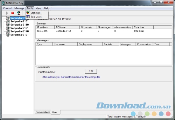This screenshot has width=175, height=120.
Task: Sort Summary by IP address column
Action: 45,27
